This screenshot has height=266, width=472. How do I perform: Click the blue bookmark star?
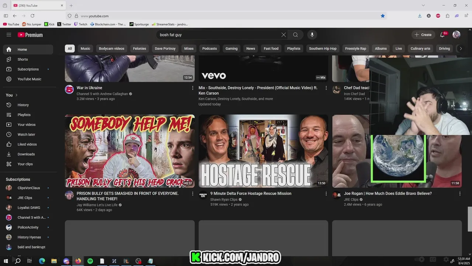pos(383,16)
